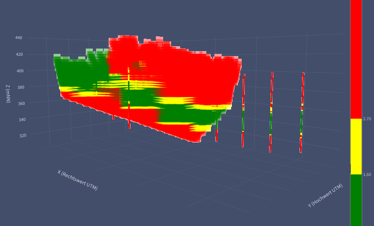Click the green segment of the colorbar

point(356,200)
